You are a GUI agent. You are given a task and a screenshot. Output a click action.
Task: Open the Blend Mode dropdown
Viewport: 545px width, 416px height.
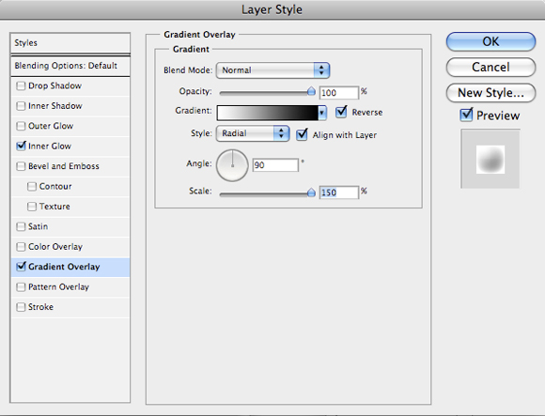(x=272, y=70)
